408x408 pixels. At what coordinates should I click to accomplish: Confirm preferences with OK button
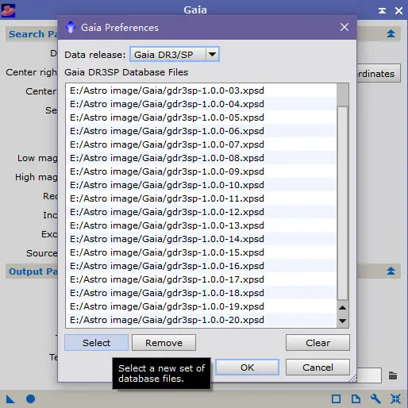pyautogui.click(x=247, y=368)
